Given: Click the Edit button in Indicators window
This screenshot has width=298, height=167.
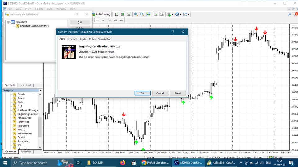Looking at the screenshot, I should point(80,22).
